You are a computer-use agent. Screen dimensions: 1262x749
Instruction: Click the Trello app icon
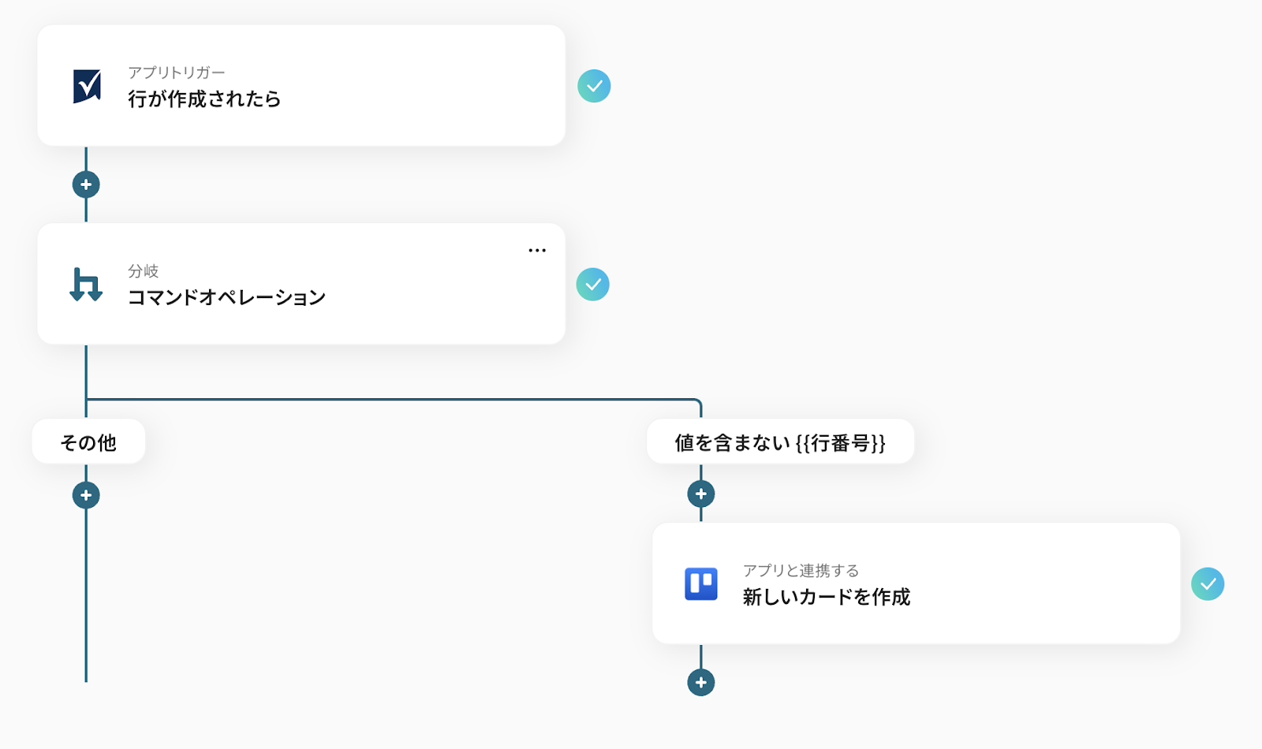point(700,584)
